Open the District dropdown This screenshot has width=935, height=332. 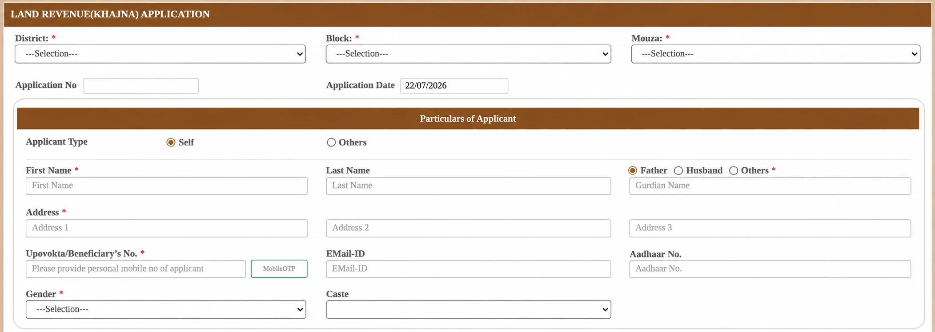160,54
